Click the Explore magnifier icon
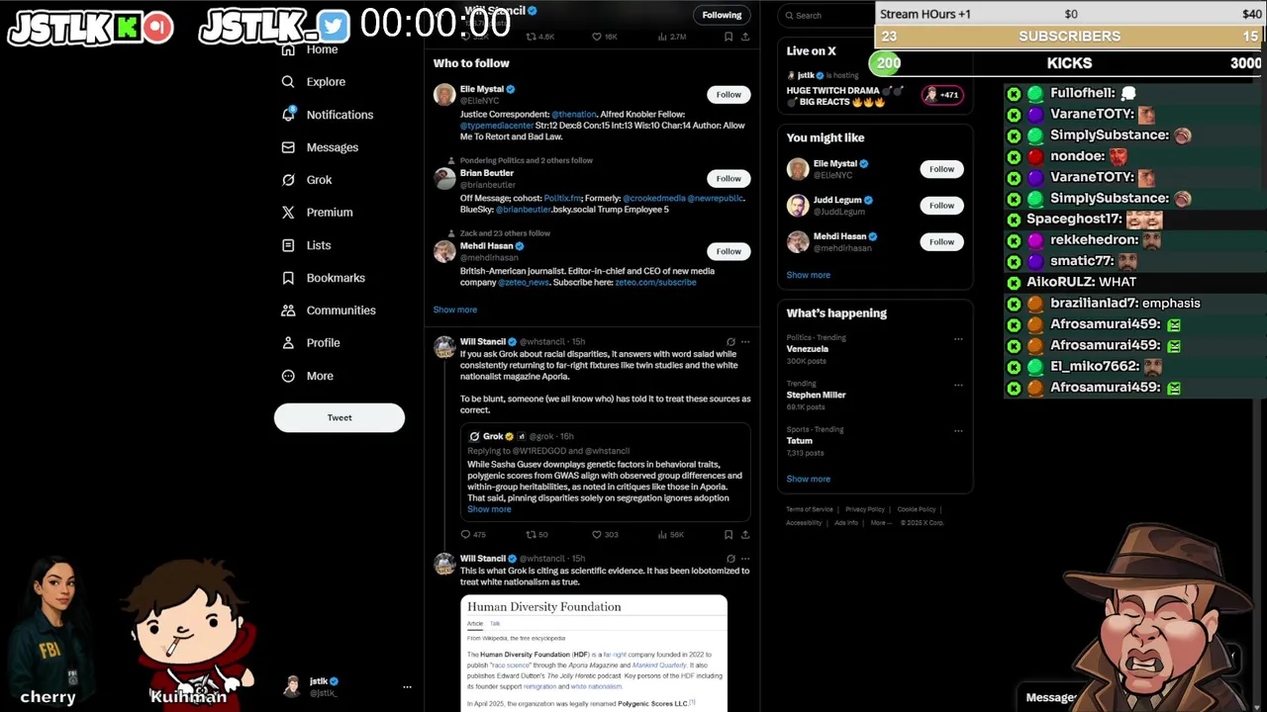This screenshot has height=712, width=1267. click(288, 82)
